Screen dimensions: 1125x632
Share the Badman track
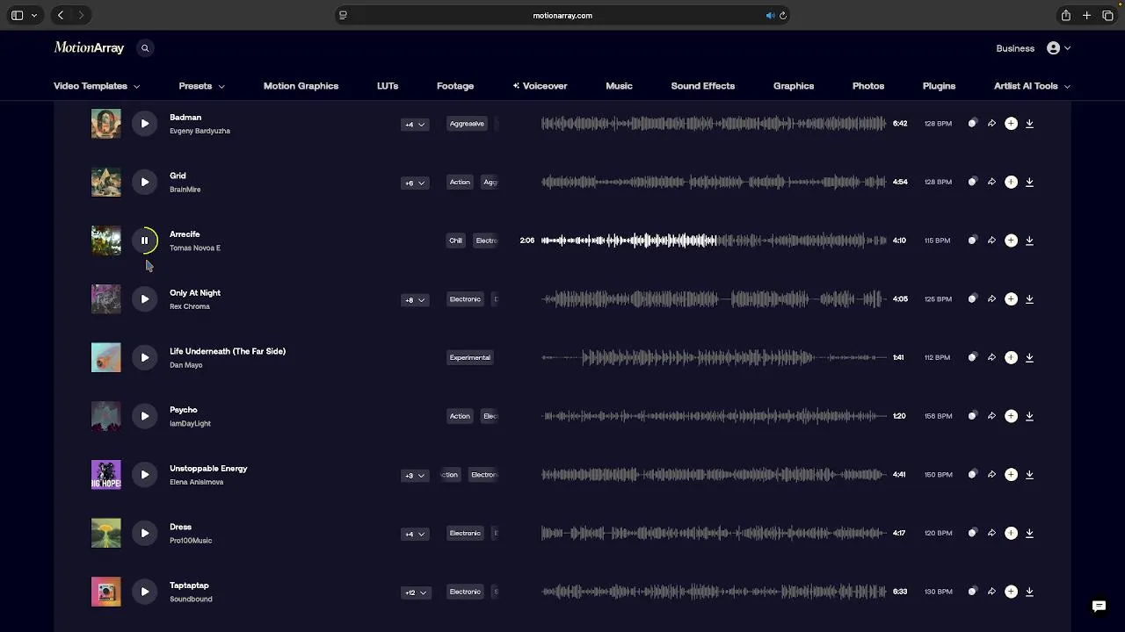(991, 124)
